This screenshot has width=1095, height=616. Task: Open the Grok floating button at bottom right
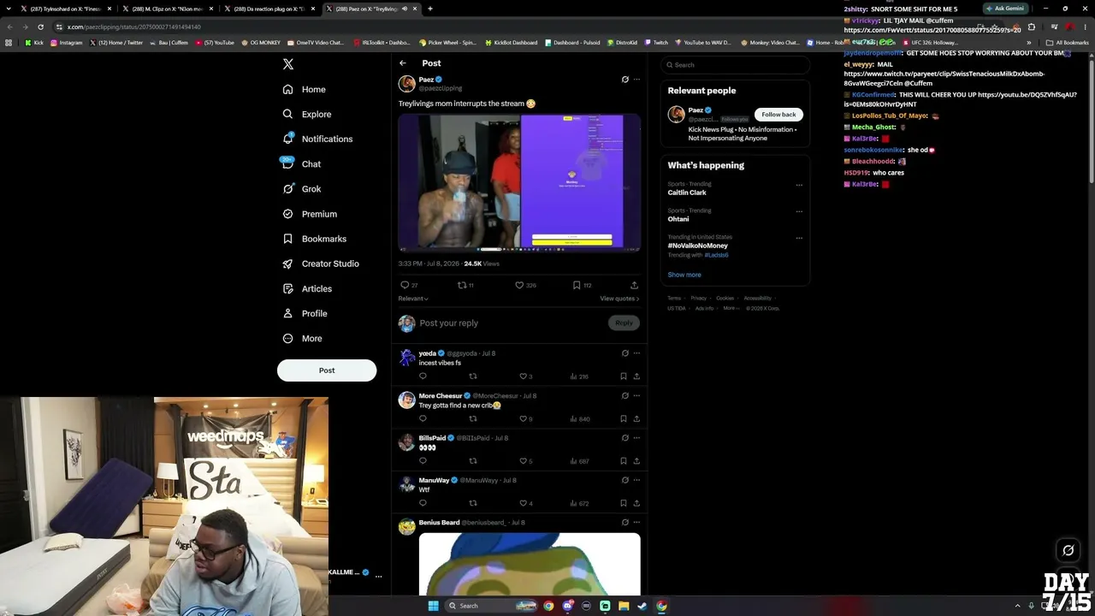click(x=1068, y=550)
